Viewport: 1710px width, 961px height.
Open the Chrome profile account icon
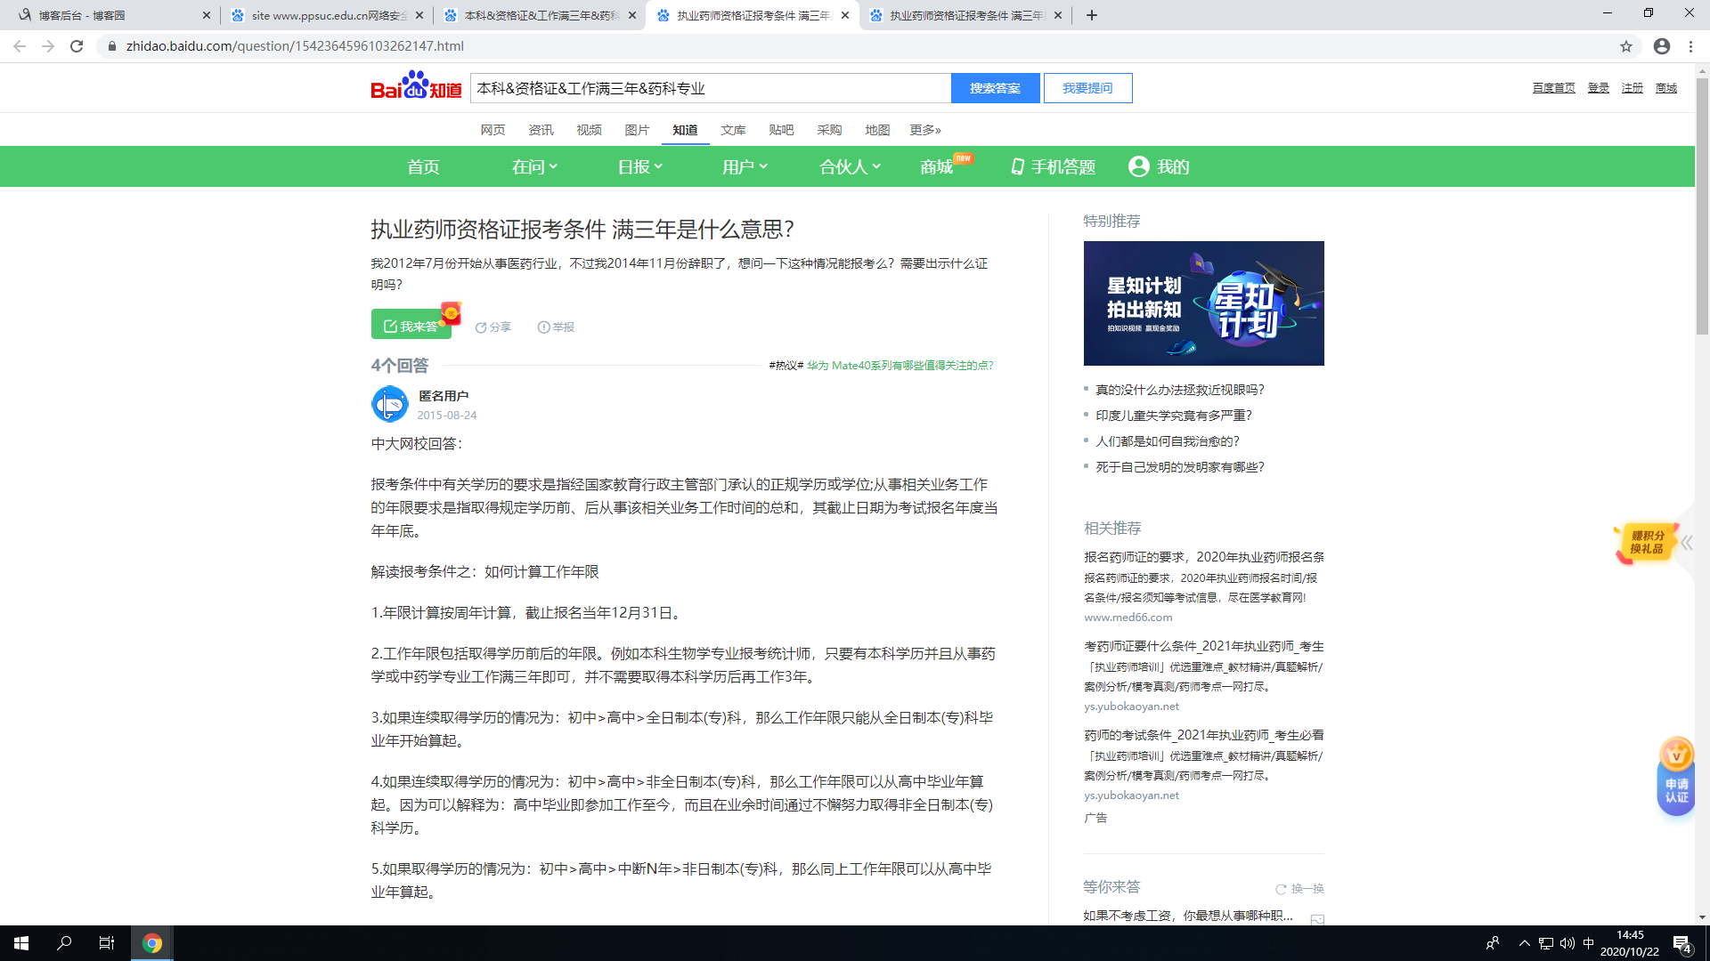pos(1661,46)
